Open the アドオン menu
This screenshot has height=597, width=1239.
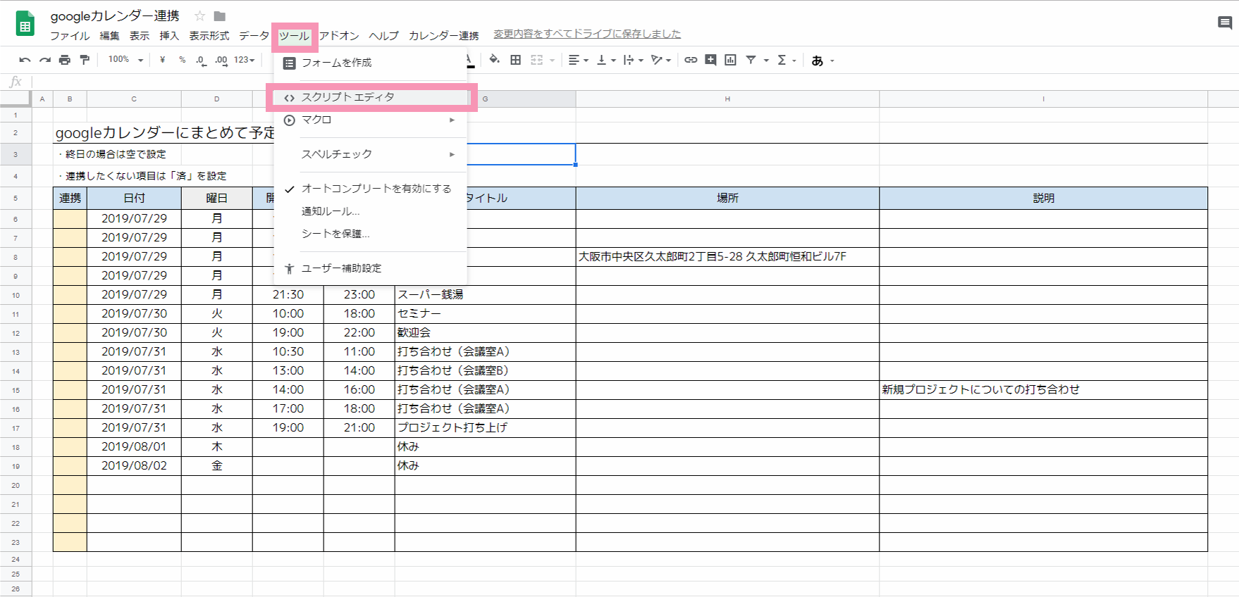tap(339, 36)
